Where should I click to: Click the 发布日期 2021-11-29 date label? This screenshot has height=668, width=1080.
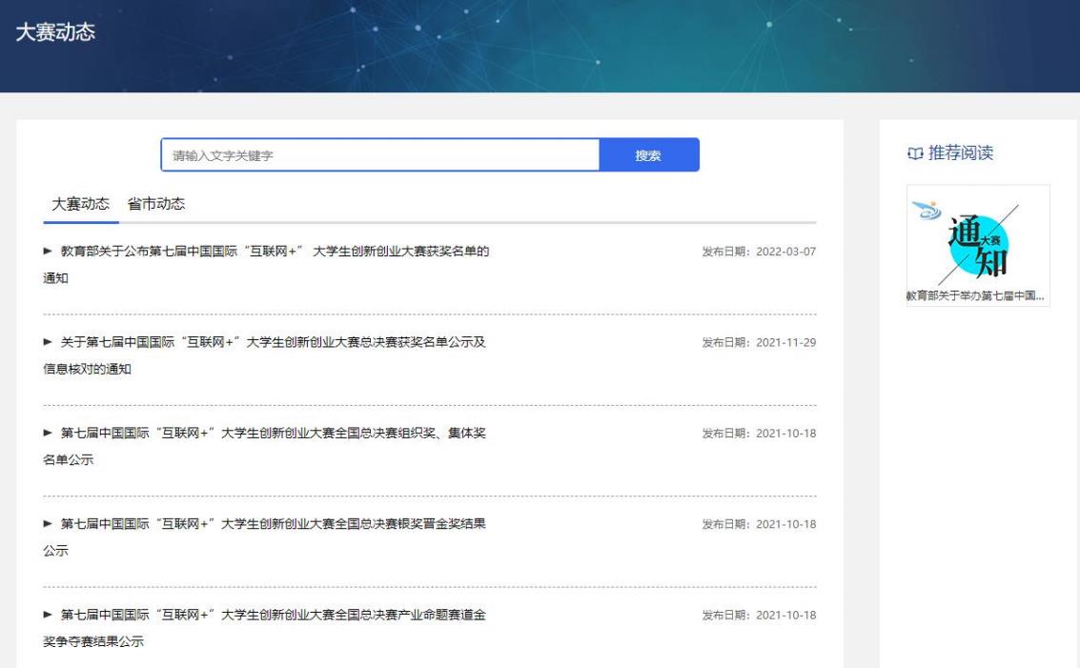[x=759, y=343]
